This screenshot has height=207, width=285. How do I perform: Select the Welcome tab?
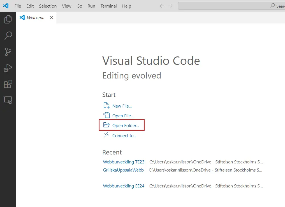35,18
